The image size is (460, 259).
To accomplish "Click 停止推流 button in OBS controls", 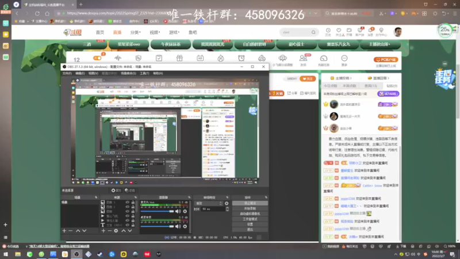I will [x=250, y=203].
